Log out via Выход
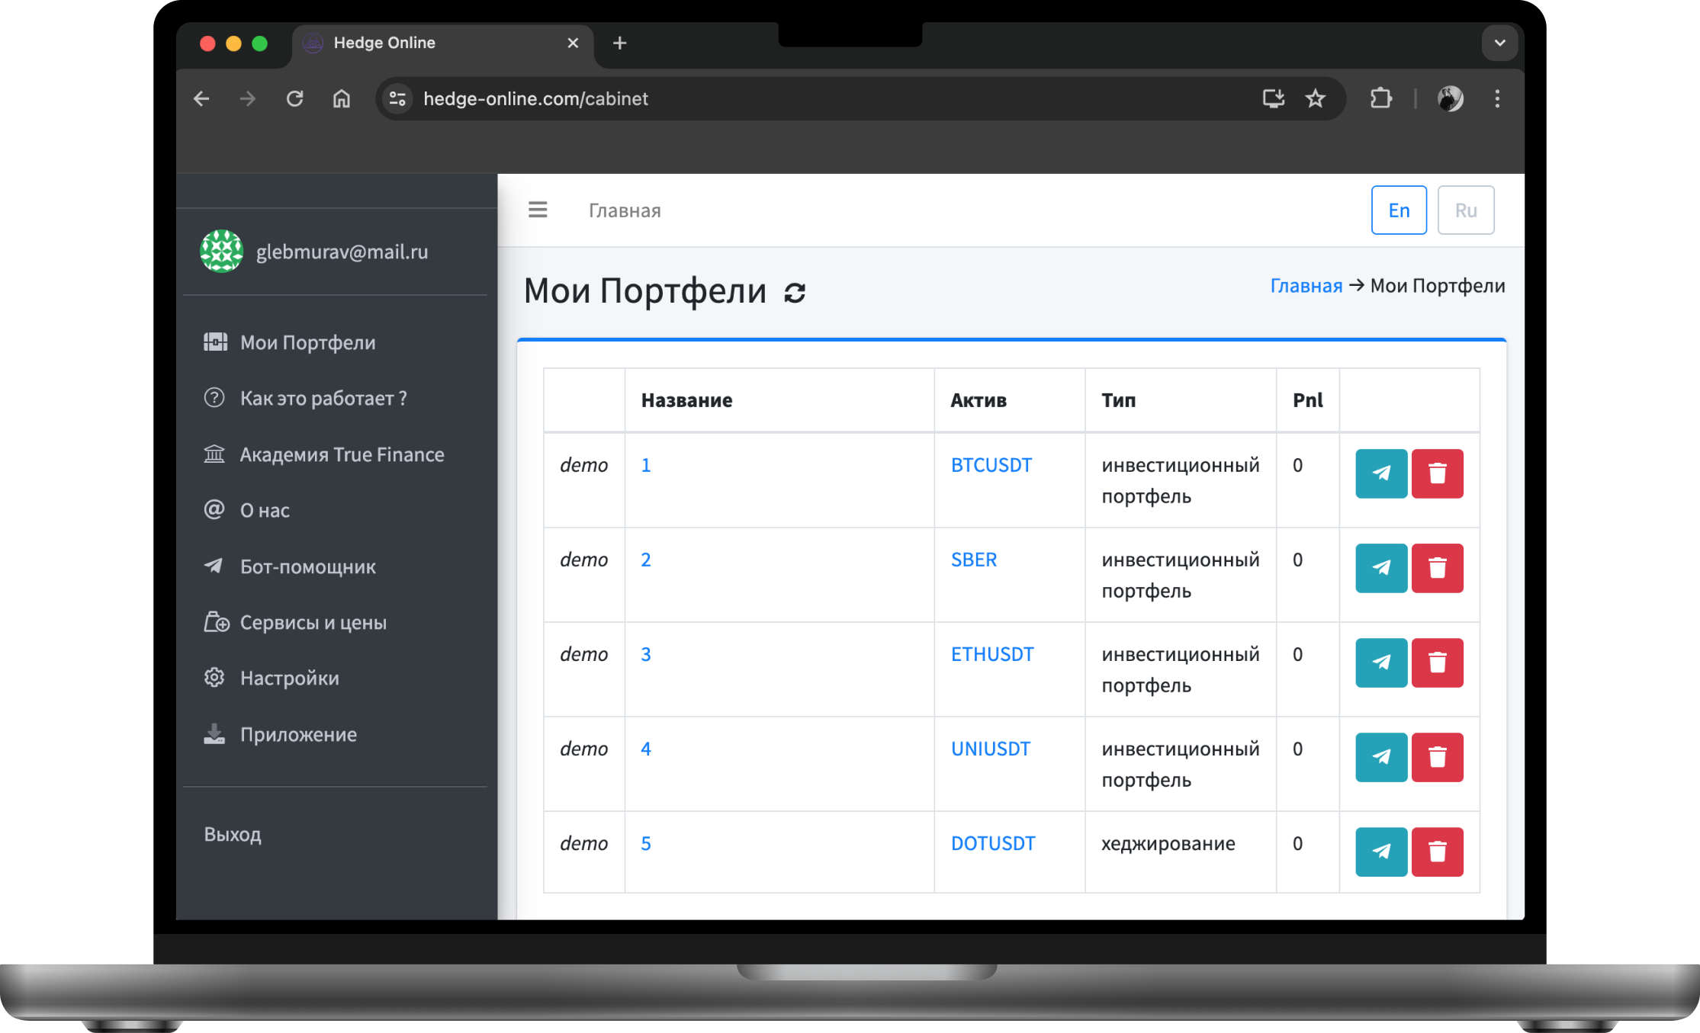 tap(233, 834)
